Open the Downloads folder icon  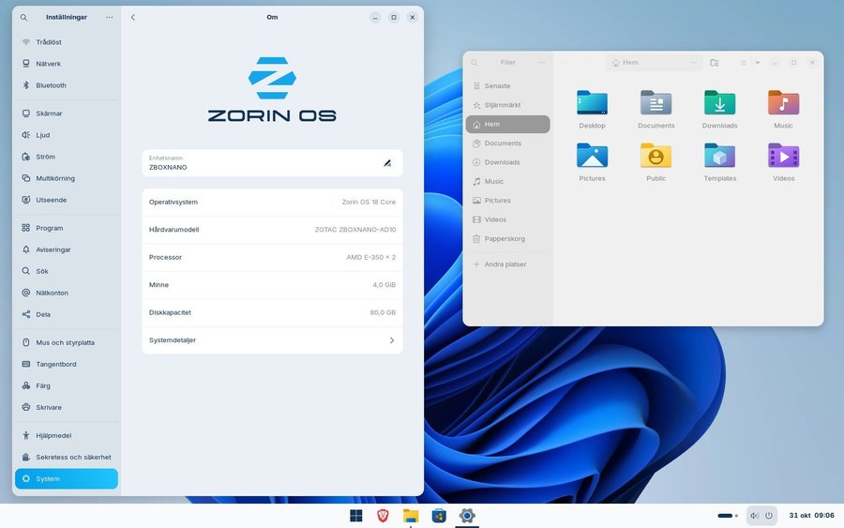click(x=719, y=103)
